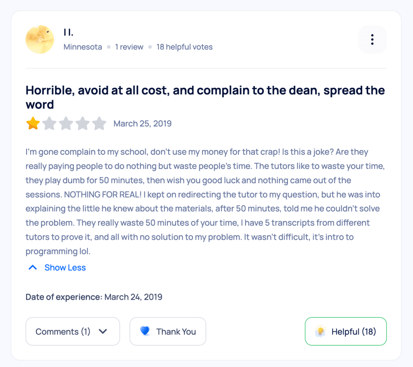Toggle the Thank You reaction
The image size is (413, 367).
(168, 331)
